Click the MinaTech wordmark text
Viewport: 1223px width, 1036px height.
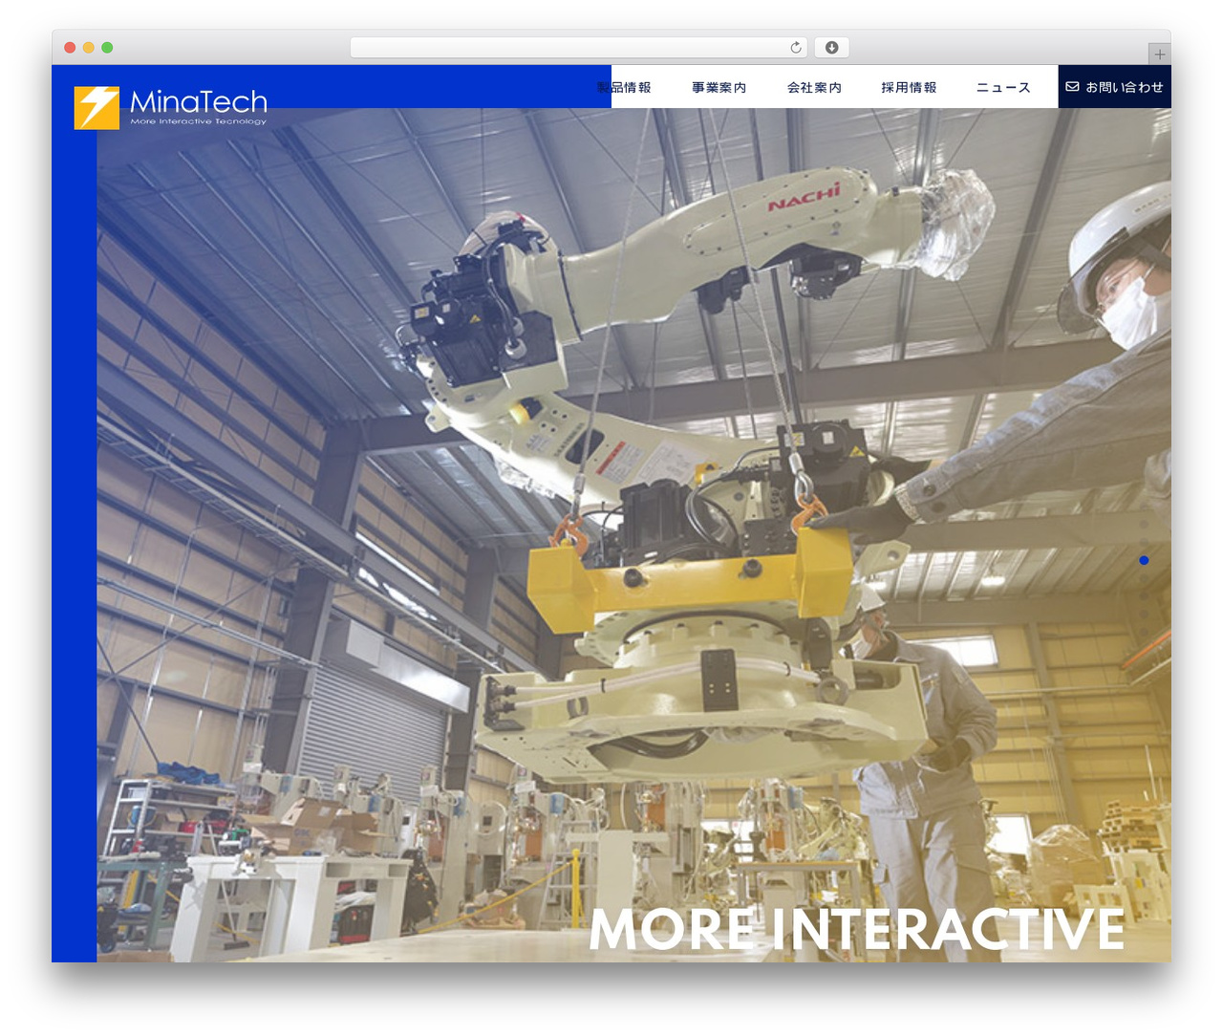pos(199,101)
